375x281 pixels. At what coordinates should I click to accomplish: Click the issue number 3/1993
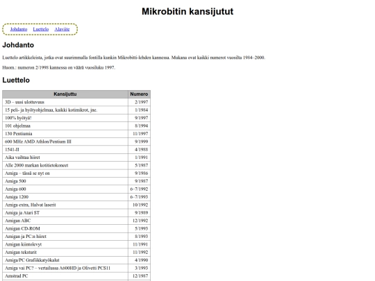pyautogui.click(x=141, y=268)
